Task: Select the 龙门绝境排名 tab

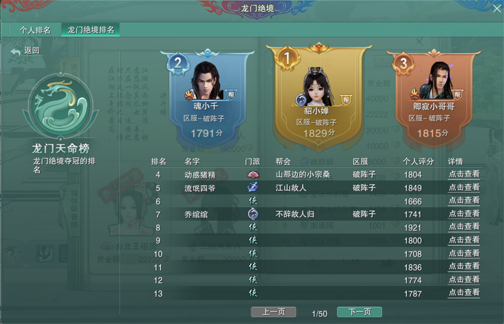Action: click(91, 30)
